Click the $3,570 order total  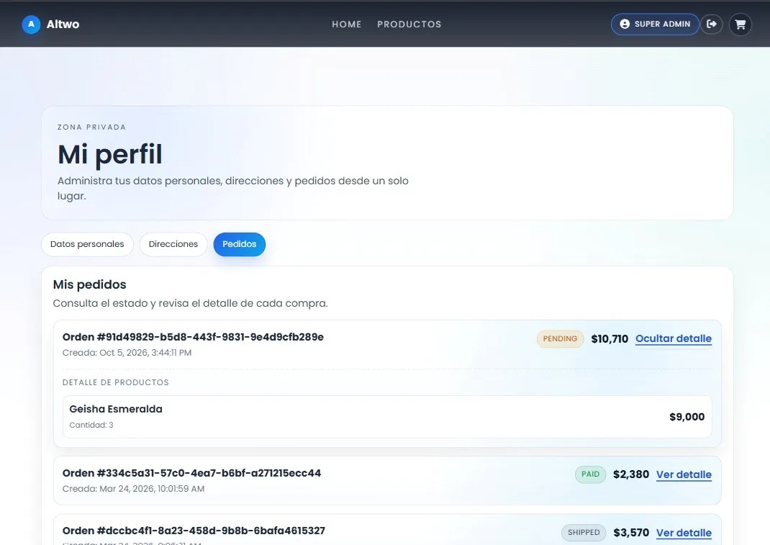click(630, 533)
